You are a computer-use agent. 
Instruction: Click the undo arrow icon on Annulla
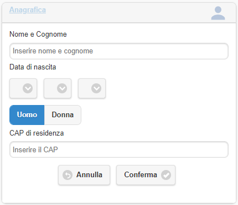(x=68, y=175)
